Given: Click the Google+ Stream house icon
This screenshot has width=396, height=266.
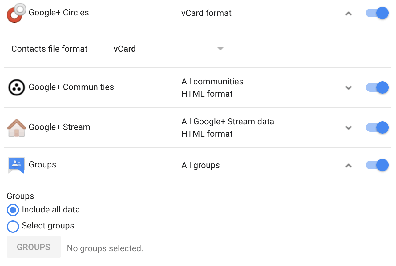Looking at the screenshot, I should click(x=16, y=127).
